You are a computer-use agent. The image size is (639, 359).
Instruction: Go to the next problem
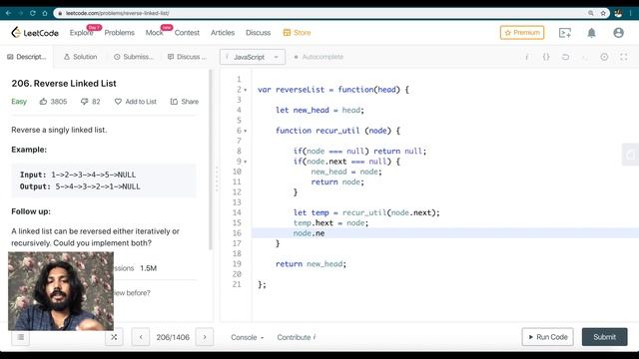205,337
